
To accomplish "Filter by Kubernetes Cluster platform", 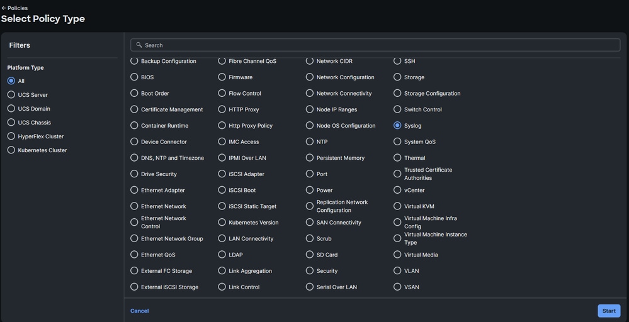I will click(x=11, y=150).
